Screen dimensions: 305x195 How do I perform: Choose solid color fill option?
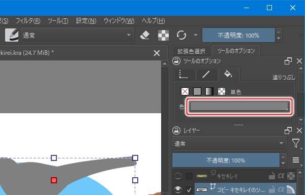(x=197, y=91)
